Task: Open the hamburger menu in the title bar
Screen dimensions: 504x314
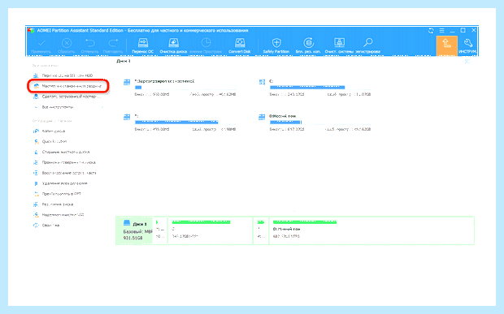Action: pos(442,31)
